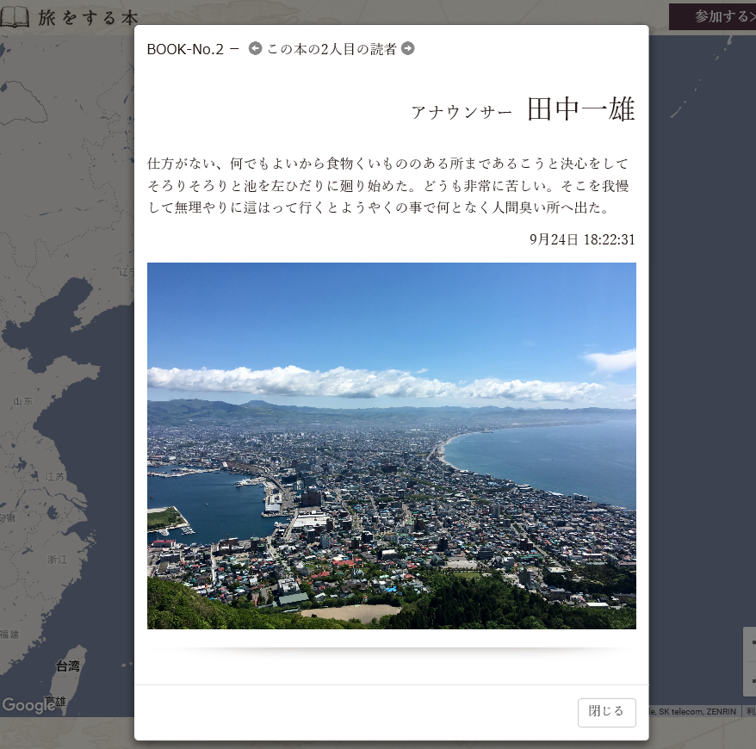Click the 9月24日 18:22:31 timestamp

582,239
